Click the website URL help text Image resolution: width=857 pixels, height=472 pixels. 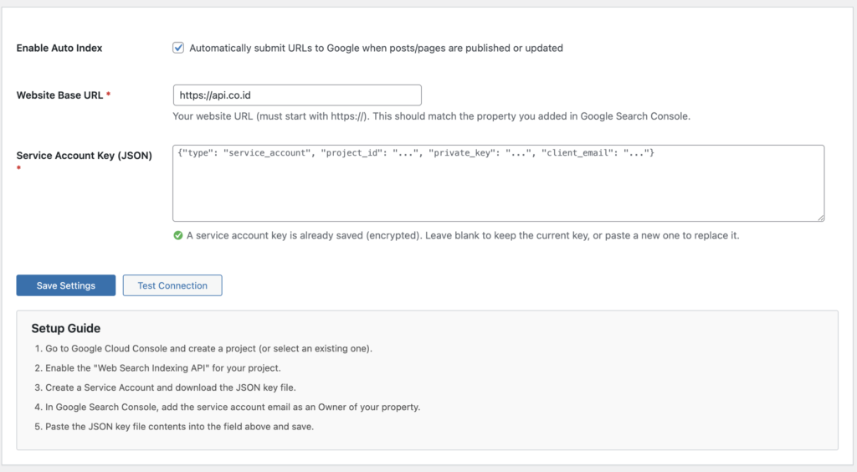[431, 116]
